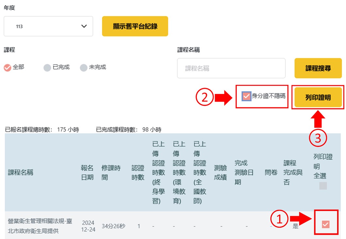Open the 年度 dropdown showing 113
This screenshot has height=239, width=346.
(48, 26)
